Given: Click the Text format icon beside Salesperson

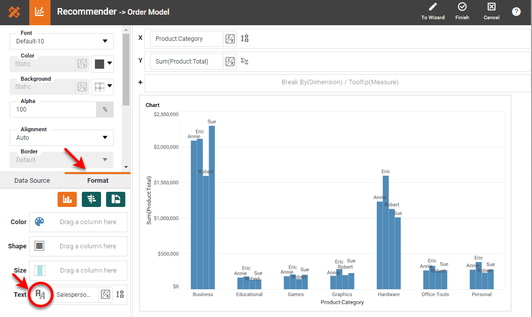Looking at the screenshot, I should pos(40,294).
